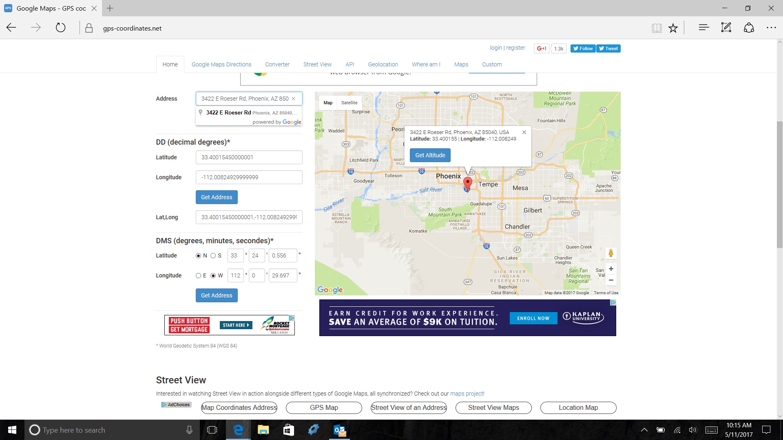The width and height of the screenshot is (783, 440).
Task: Open File Explorer from taskbar
Action: click(263, 430)
